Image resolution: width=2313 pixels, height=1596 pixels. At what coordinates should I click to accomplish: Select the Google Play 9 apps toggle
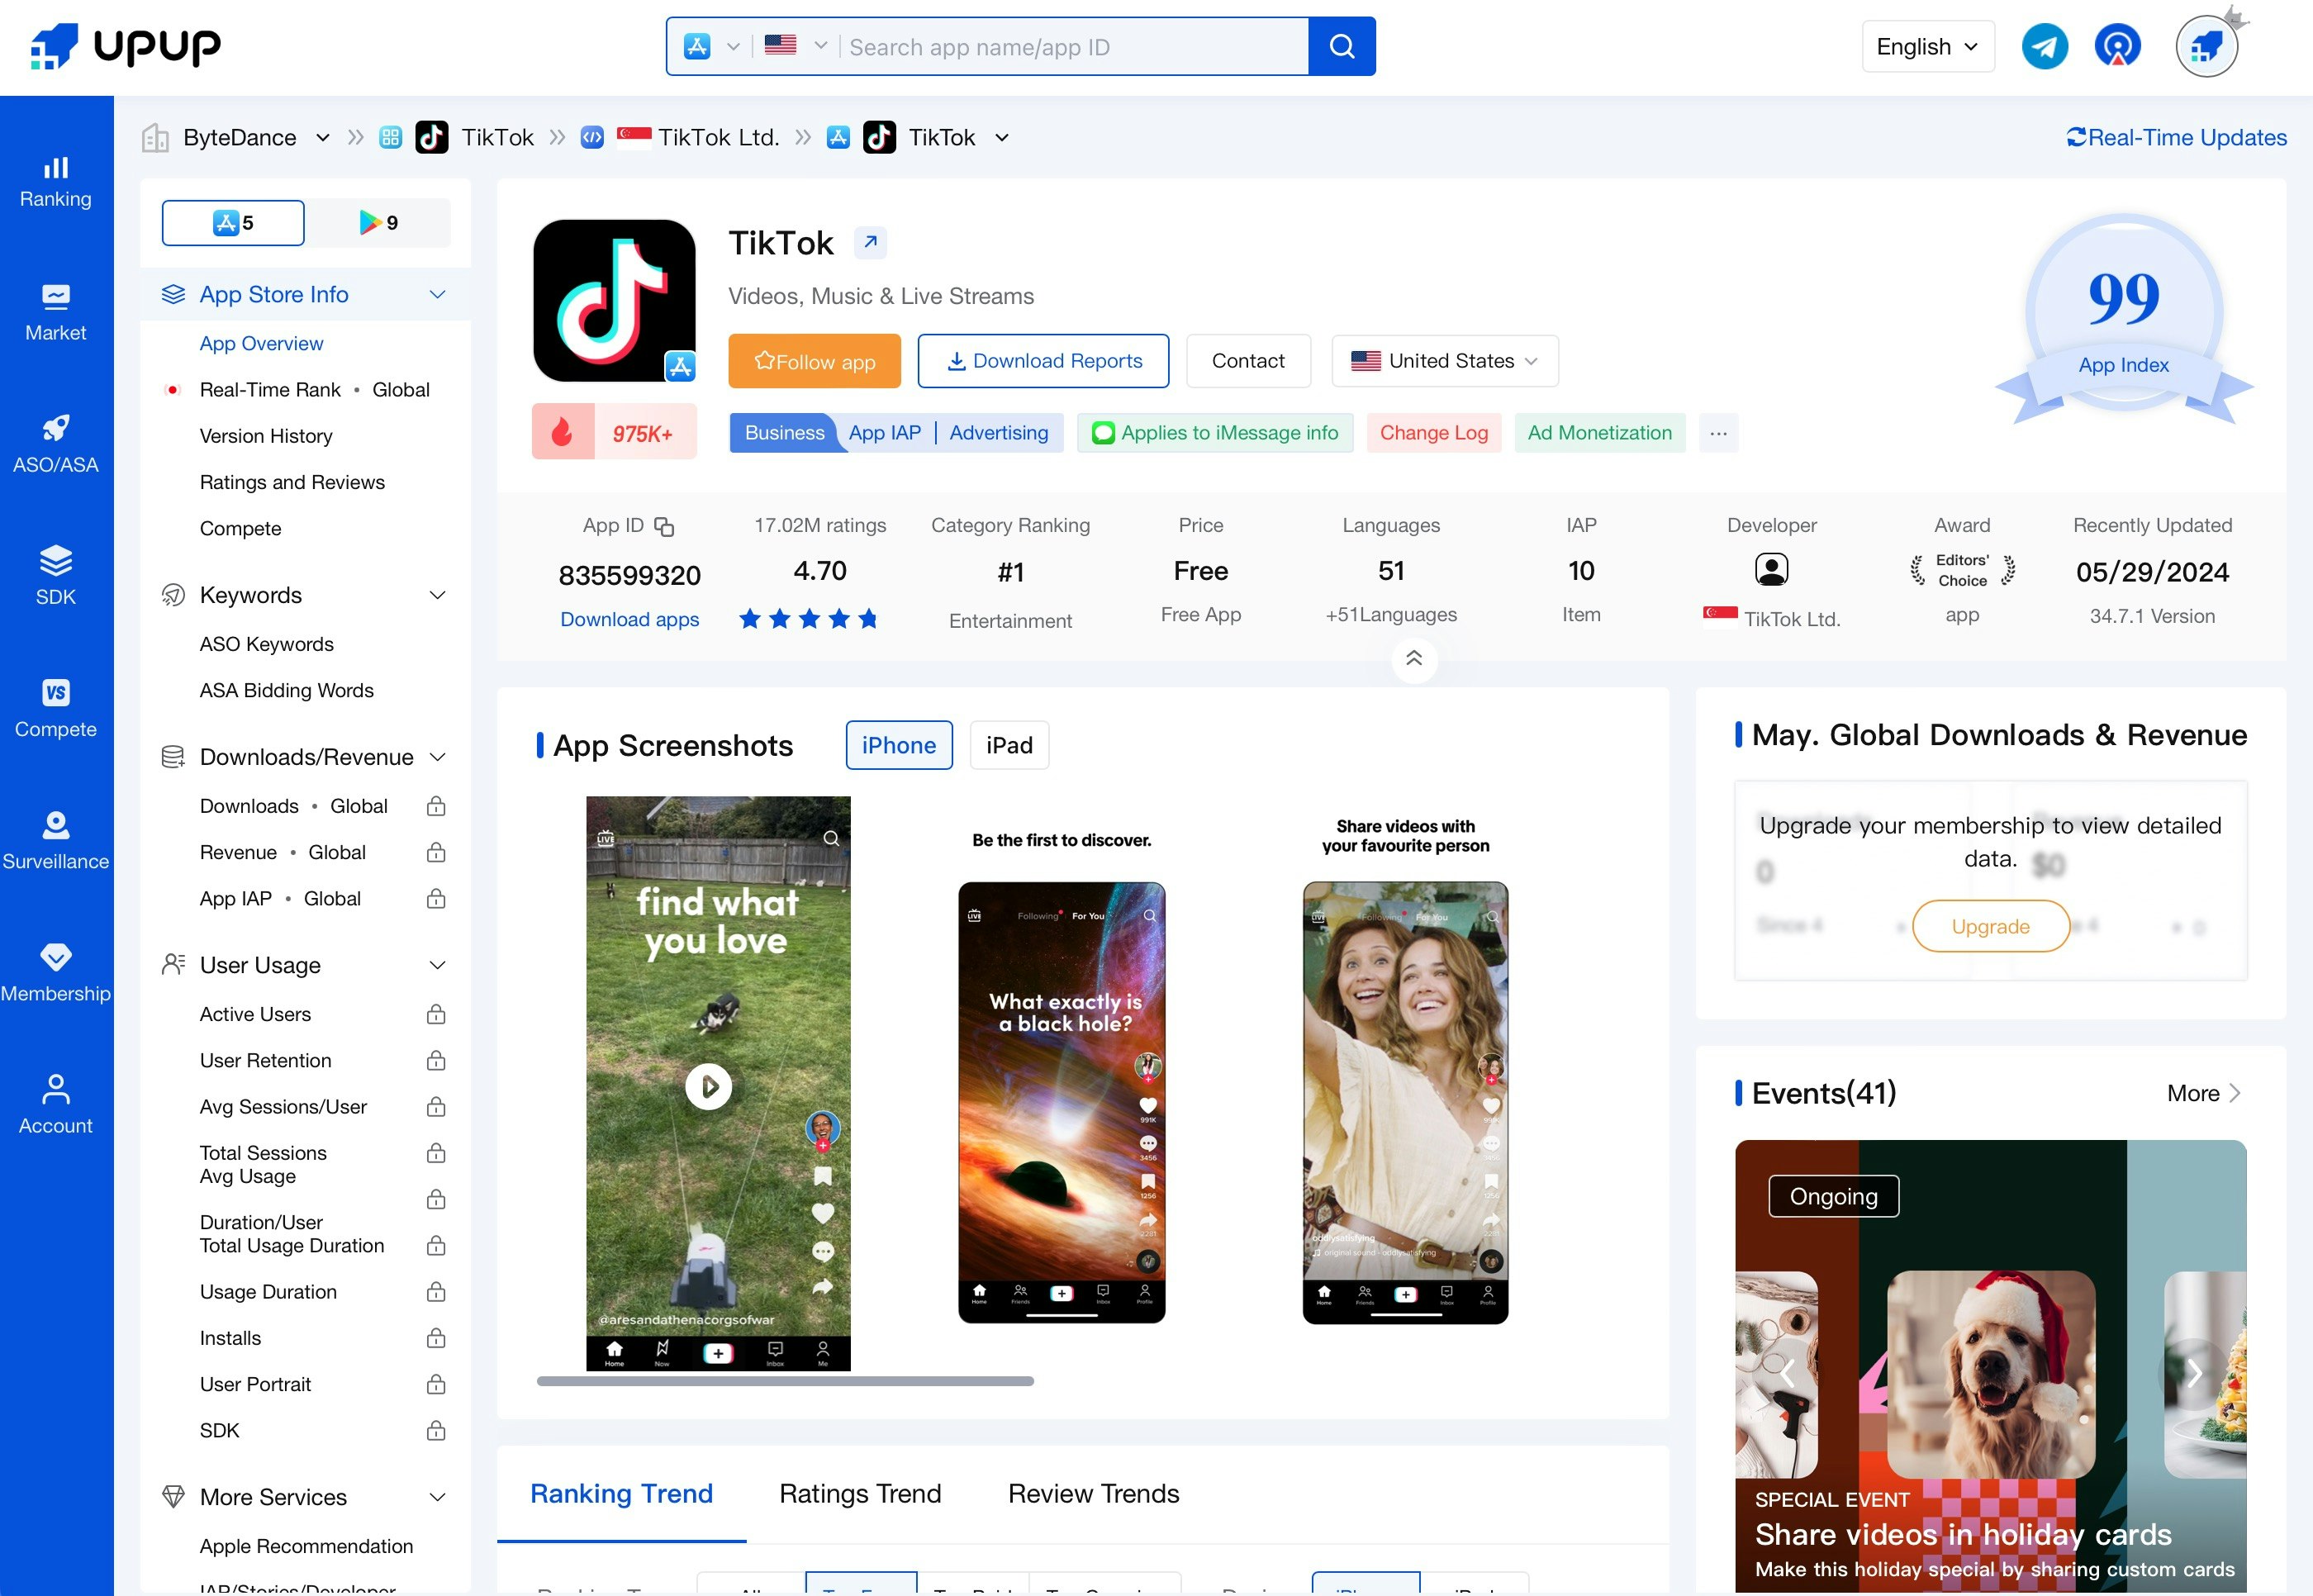coord(378,223)
